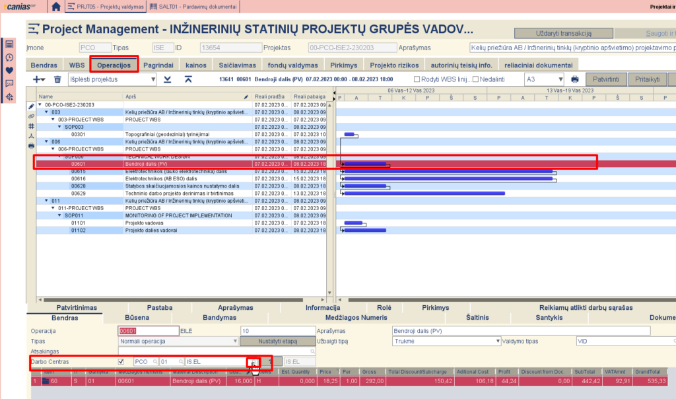Open the Tipas Normali operacija dropdown
The height and width of the screenshot is (399, 676).
[x=178, y=342]
